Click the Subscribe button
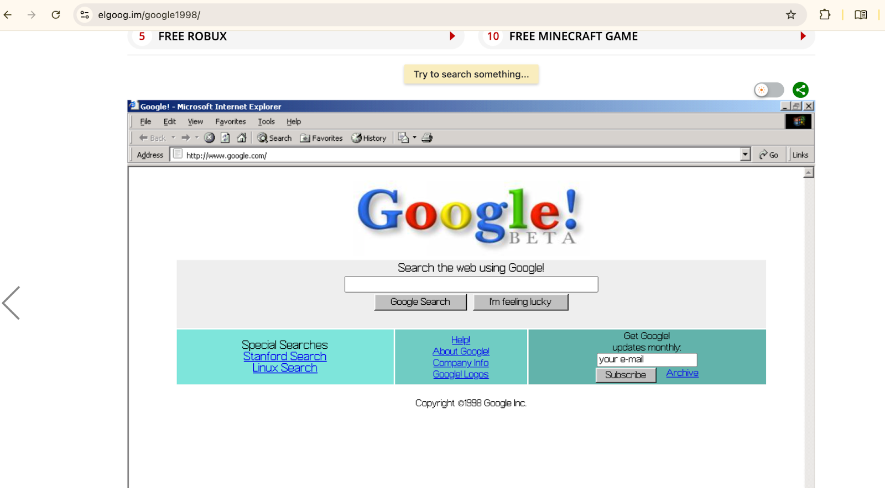The image size is (885, 488). pos(626,375)
